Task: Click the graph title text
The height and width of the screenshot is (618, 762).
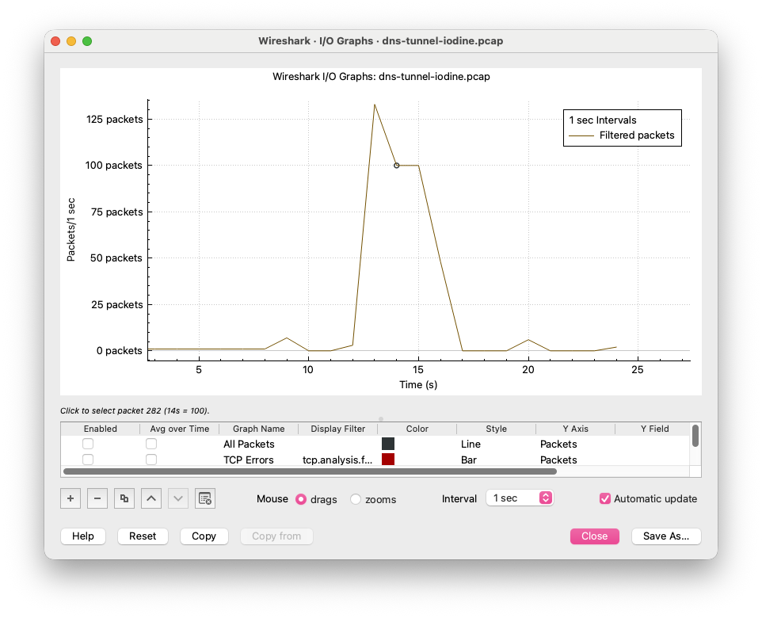Action: point(381,76)
